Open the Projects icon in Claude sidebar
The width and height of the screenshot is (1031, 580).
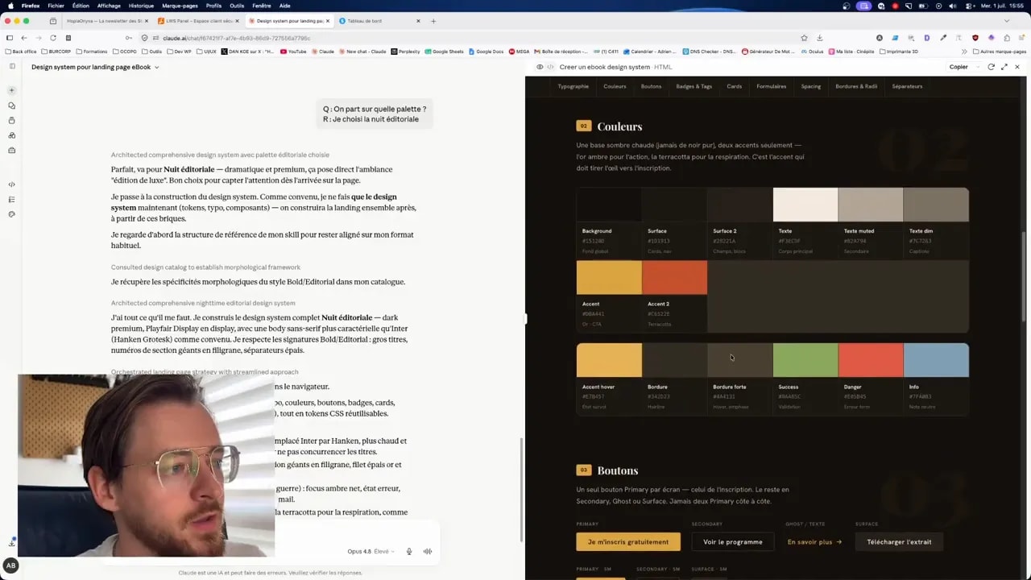point(11,121)
